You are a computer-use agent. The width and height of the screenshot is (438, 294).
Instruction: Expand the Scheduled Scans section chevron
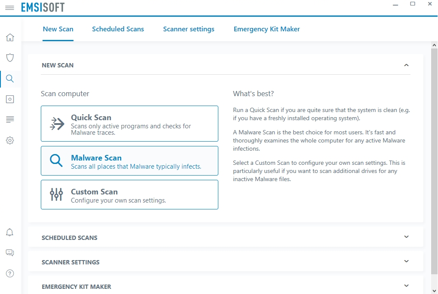tap(407, 237)
